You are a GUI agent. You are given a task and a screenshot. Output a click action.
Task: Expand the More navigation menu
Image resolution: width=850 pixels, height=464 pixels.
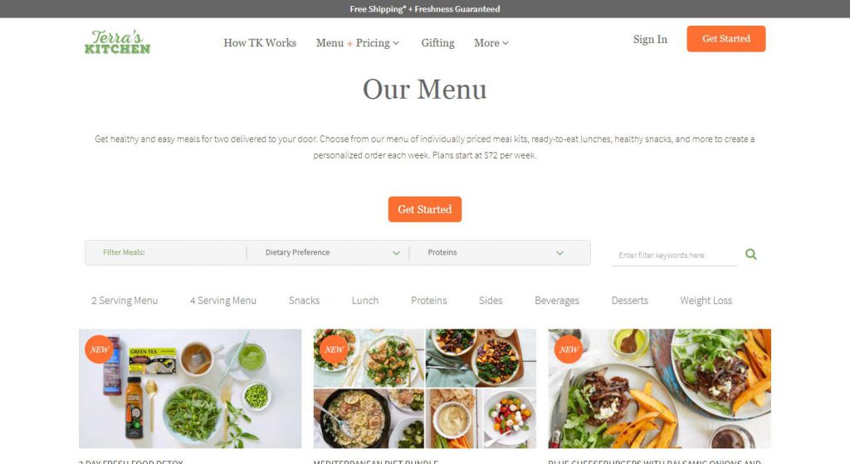coord(491,43)
